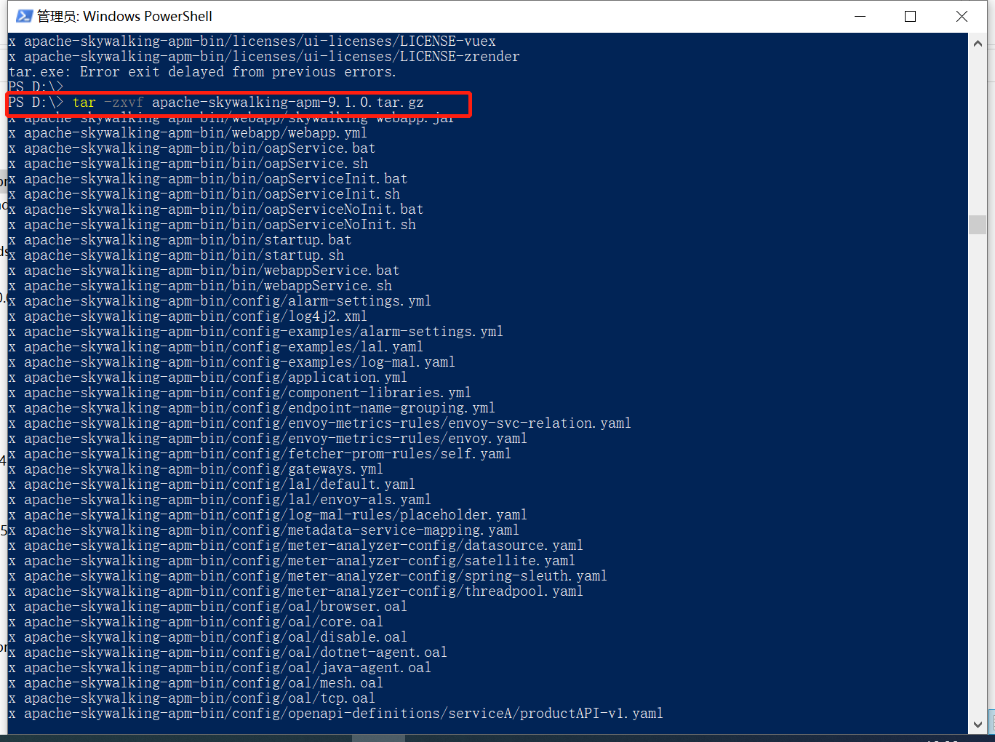Click the scrollbar up arrow
995x742 pixels.
tap(978, 42)
